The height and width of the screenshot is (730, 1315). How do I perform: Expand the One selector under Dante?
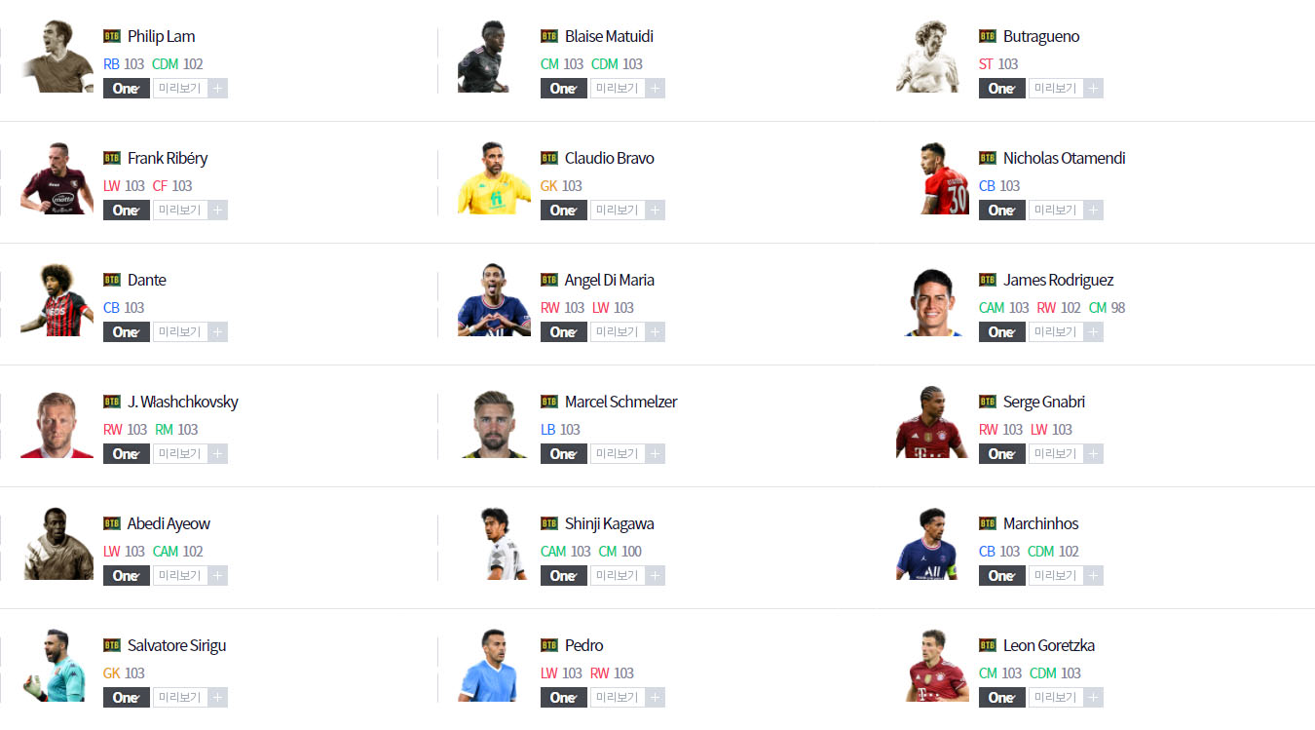tap(127, 332)
